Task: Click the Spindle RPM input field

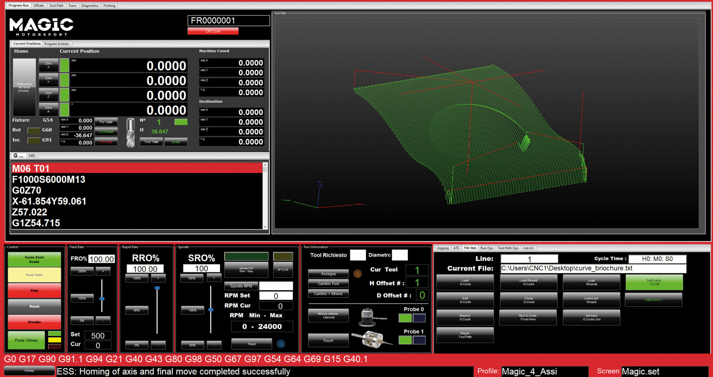Action: (x=276, y=286)
